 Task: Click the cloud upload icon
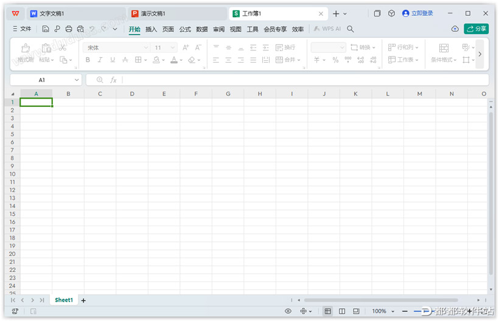click(455, 29)
